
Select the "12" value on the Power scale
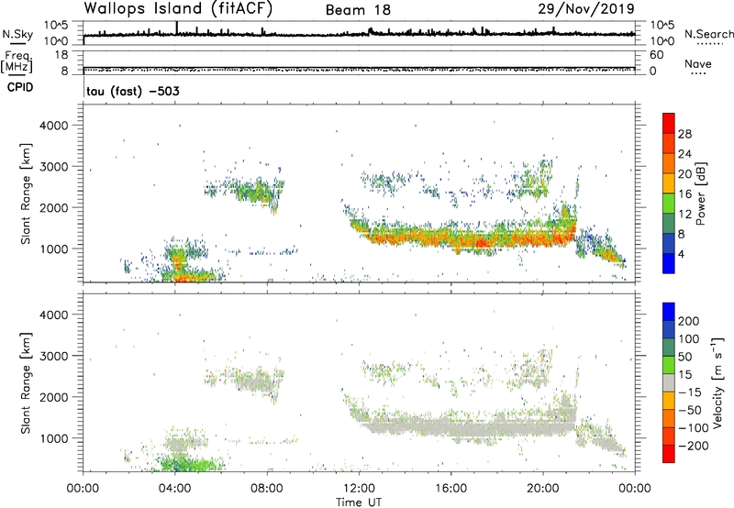[684, 215]
